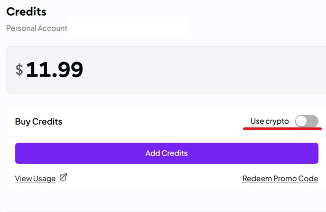Click the blank redacted area beside Personal Account

(127, 27)
